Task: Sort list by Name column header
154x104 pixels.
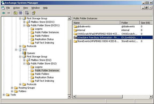Action: 96,23
